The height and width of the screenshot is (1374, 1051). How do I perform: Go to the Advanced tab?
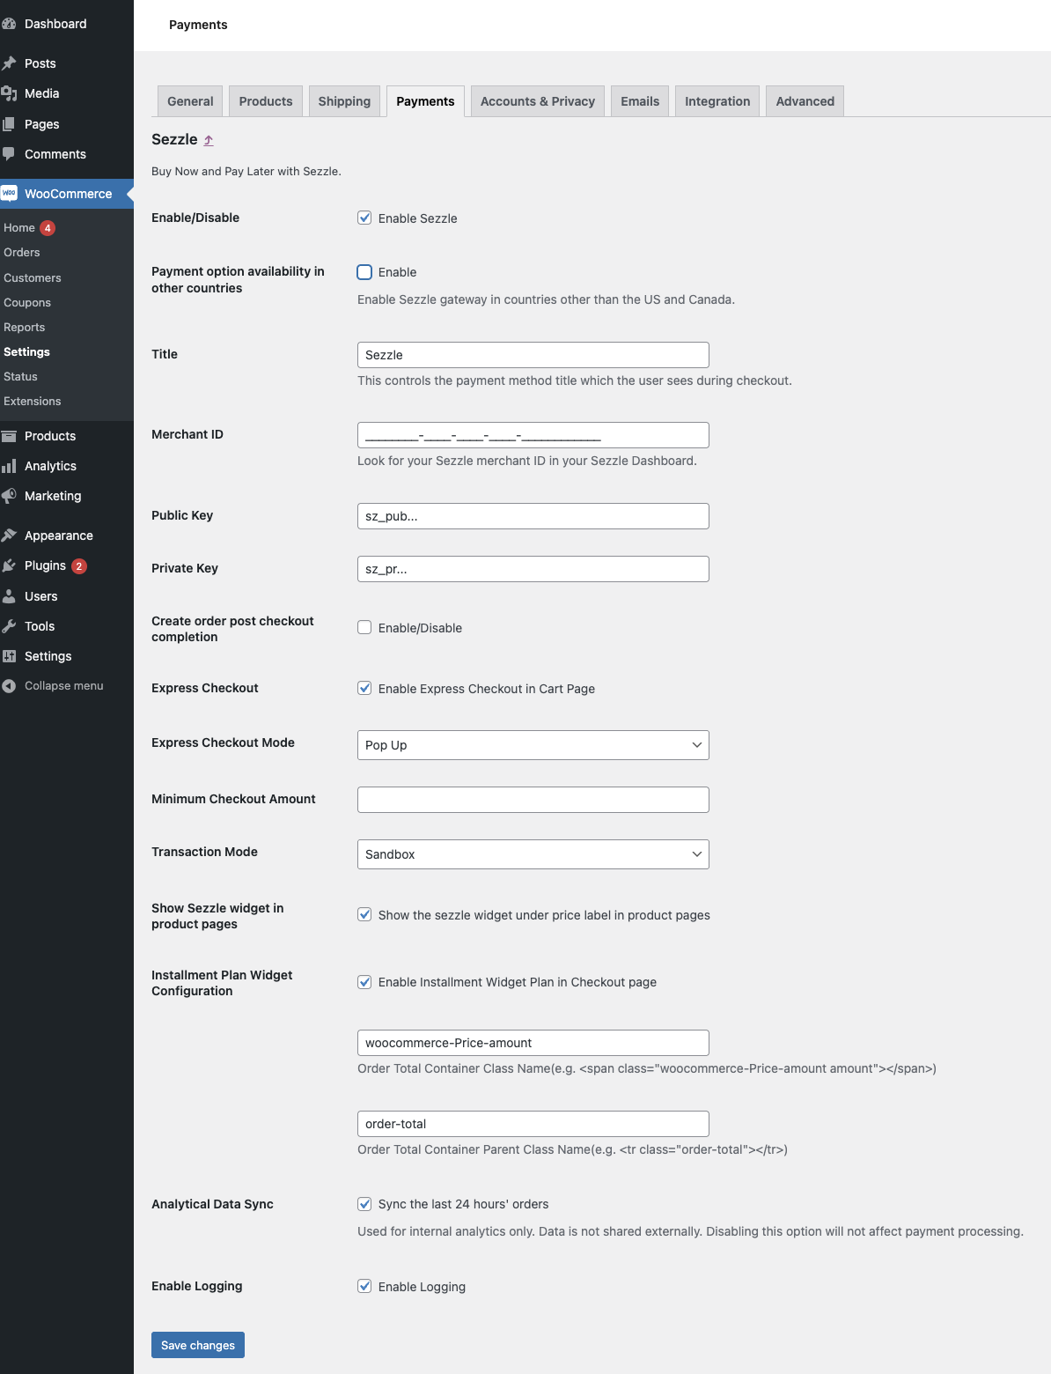[805, 101]
